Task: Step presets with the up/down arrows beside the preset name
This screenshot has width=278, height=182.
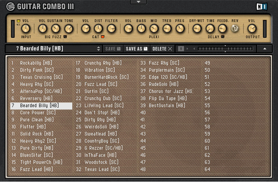Action: (98, 48)
